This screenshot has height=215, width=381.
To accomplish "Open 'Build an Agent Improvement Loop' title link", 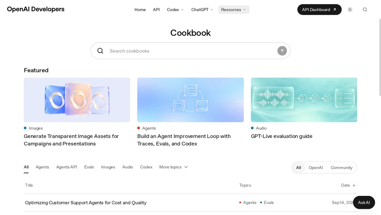I will click(184, 140).
